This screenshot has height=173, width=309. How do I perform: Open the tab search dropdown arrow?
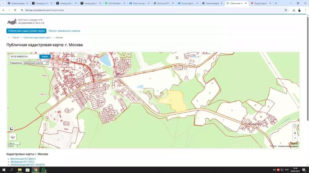pos(3,3)
